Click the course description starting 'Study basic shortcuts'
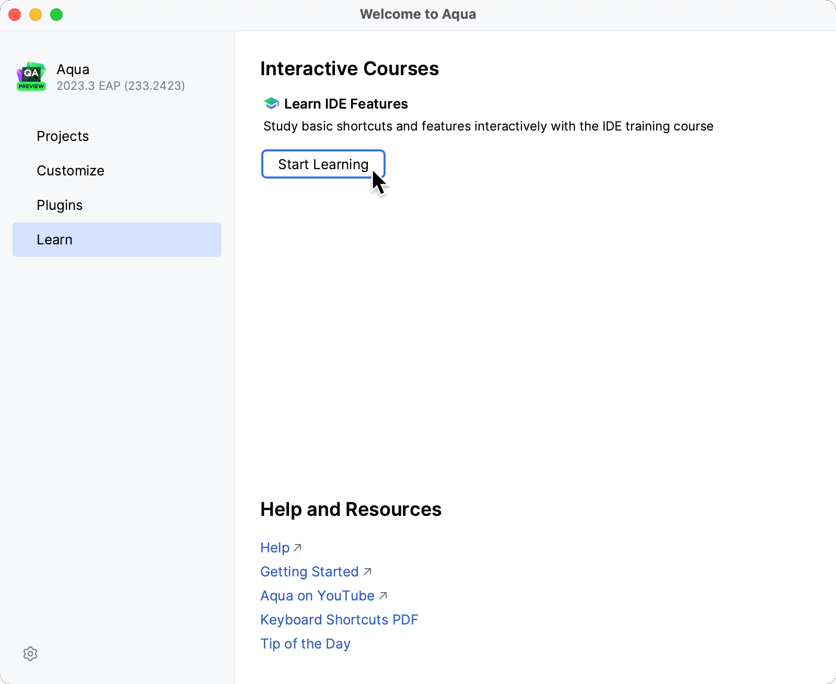 488,126
